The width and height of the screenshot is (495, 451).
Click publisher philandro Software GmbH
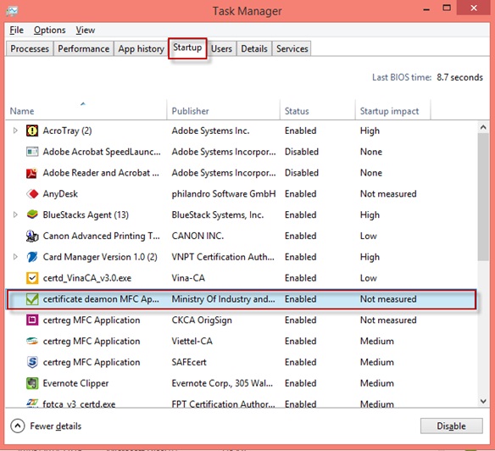pyautogui.click(x=224, y=193)
